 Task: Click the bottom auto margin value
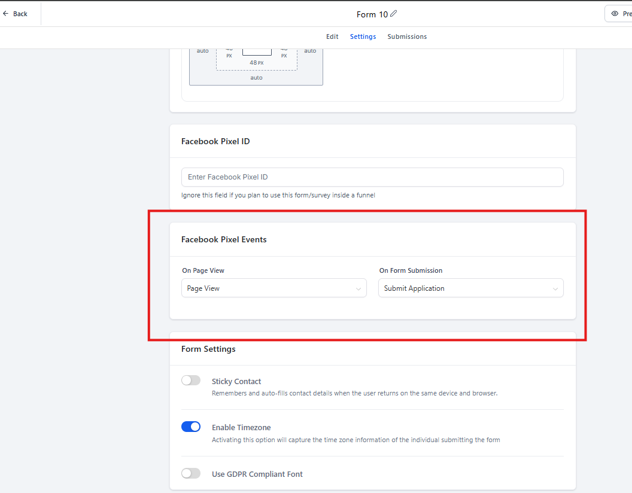click(x=256, y=78)
